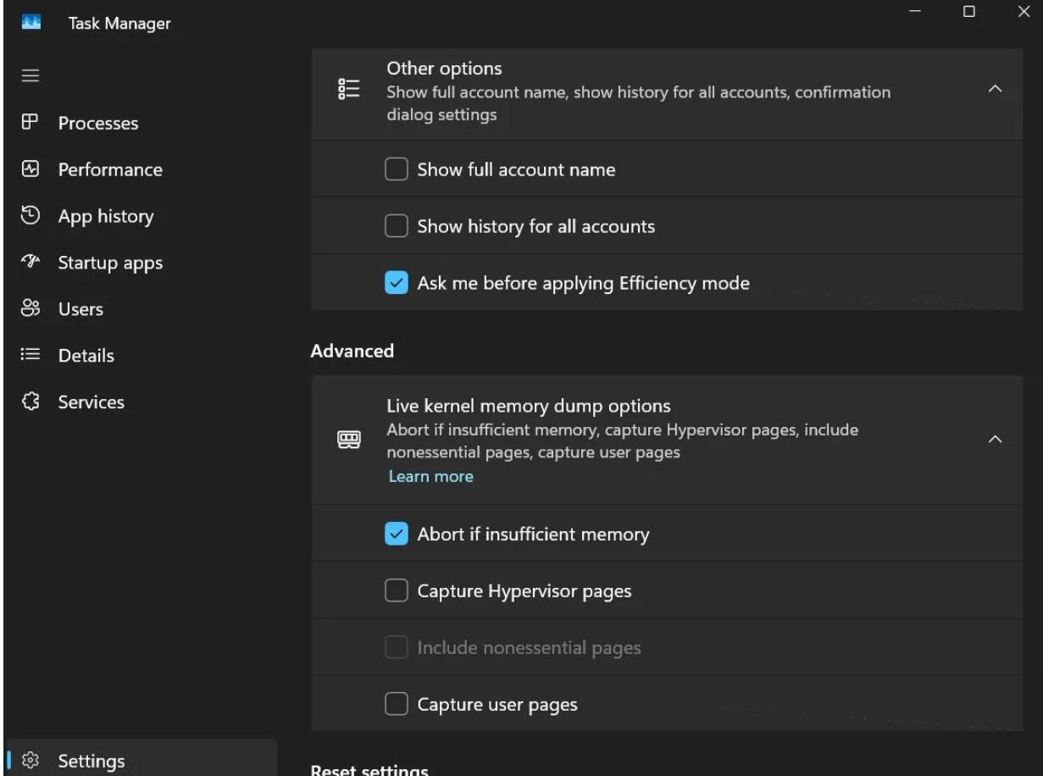The height and width of the screenshot is (776, 1043).
Task: Enable Show full account name
Action: click(396, 169)
